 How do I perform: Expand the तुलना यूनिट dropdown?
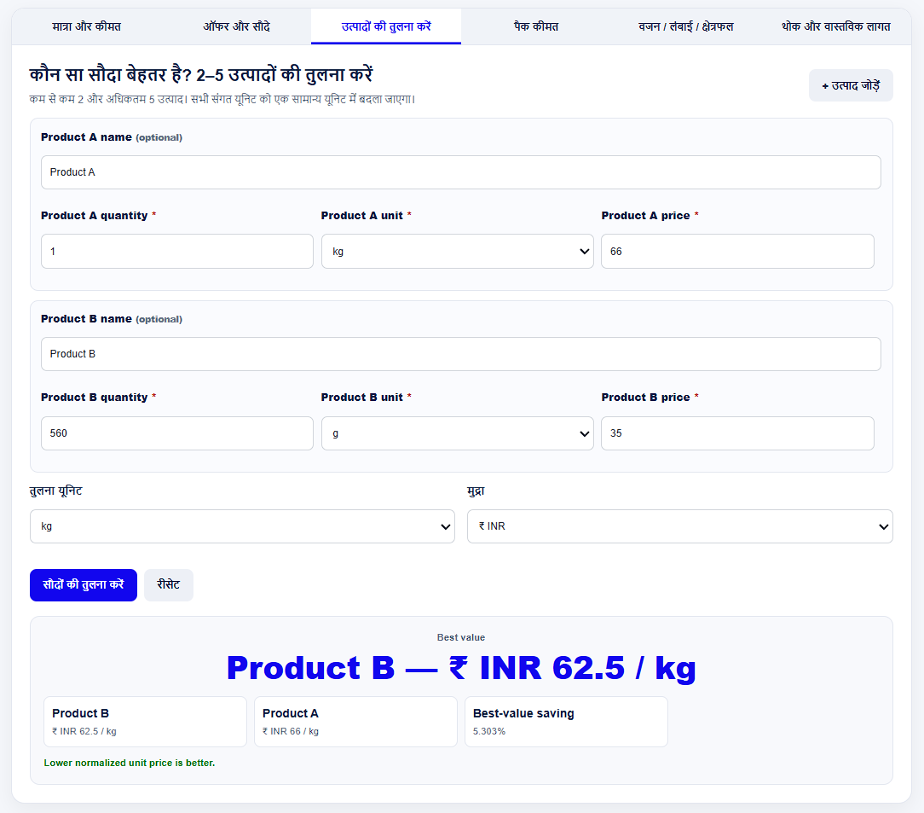coord(242,526)
